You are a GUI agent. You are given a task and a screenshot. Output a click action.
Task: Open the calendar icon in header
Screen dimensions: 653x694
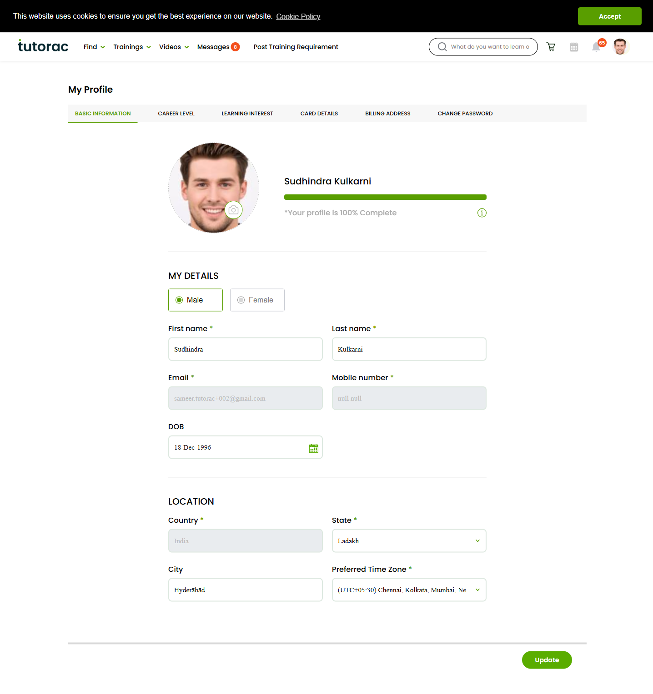point(574,47)
